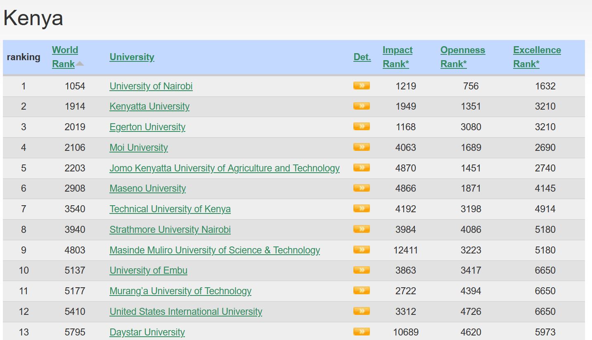This screenshot has width=592, height=340.
Task: Select openness rank value 4726
Action: pyautogui.click(x=471, y=312)
